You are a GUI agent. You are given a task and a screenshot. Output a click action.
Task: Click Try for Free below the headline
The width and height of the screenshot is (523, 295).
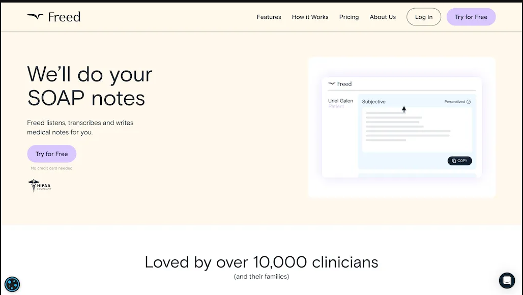[51, 154]
